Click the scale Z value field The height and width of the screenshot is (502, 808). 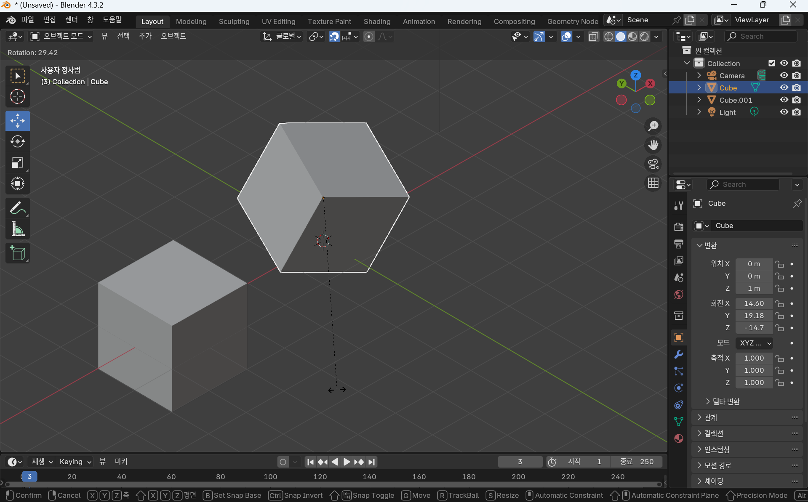click(754, 382)
